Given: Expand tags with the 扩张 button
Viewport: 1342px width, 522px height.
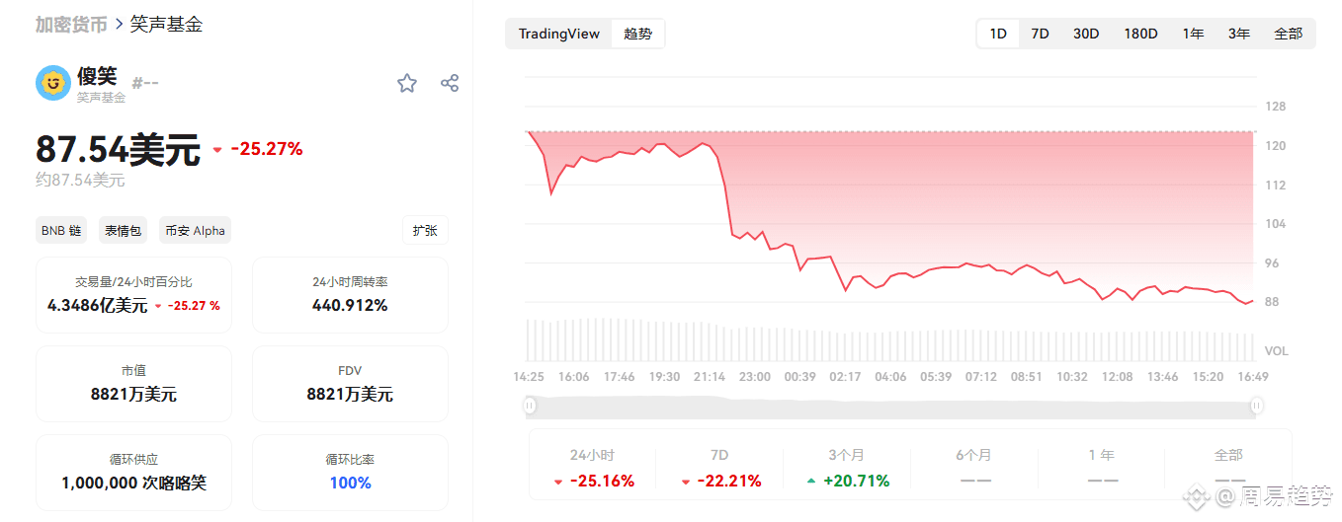Looking at the screenshot, I should pyautogui.click(x=425, y=230).
